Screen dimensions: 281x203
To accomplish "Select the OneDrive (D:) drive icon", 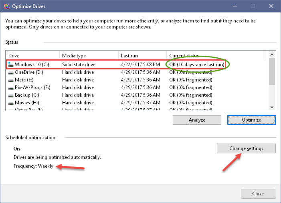I will pyautogui.click(x=11, y=73).
